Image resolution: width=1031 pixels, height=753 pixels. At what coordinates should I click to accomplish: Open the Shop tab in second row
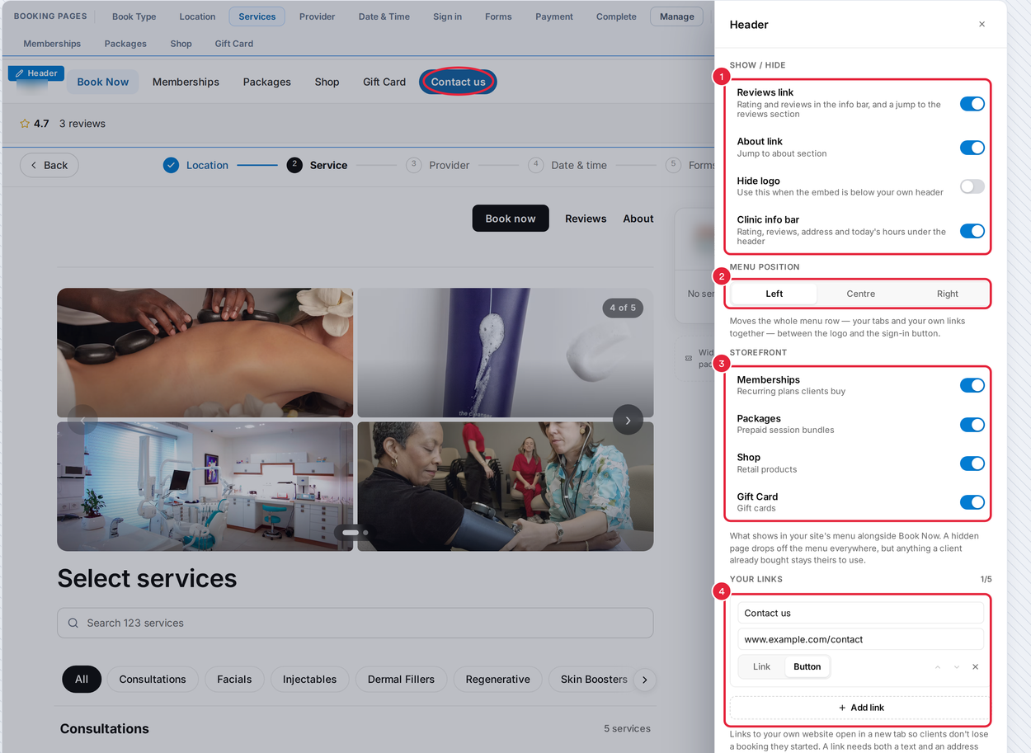[x=181, y=44]
